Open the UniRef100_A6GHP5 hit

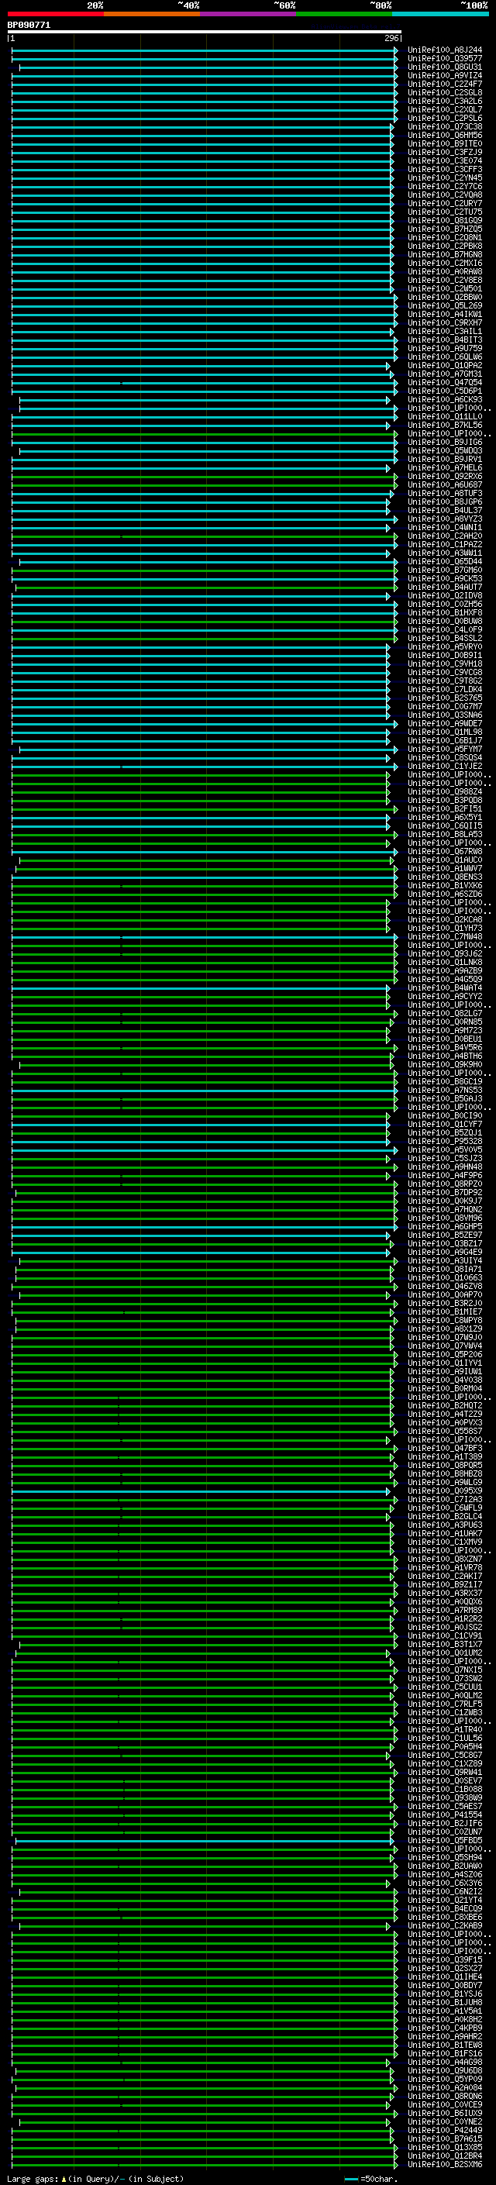tap(445, 1226)
